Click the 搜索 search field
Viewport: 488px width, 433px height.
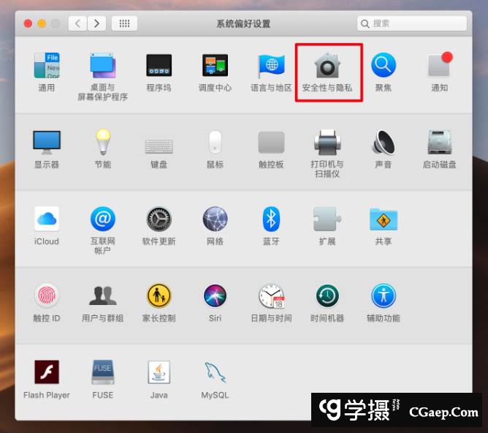click(x=413, y=23)
